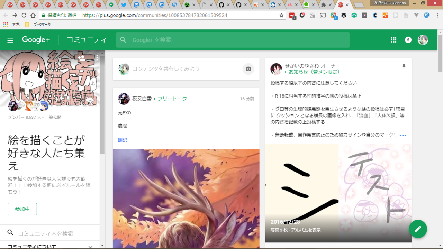
Task: Click the コミュニティ内を検索 search field
Action: (52, 233)
